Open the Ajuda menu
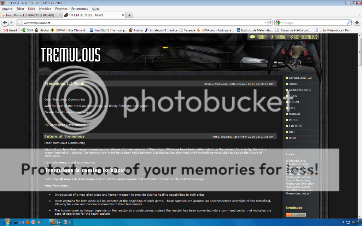The height and width of the screenshot is (226, 362). pyautogui.click(x=95, y=9)
